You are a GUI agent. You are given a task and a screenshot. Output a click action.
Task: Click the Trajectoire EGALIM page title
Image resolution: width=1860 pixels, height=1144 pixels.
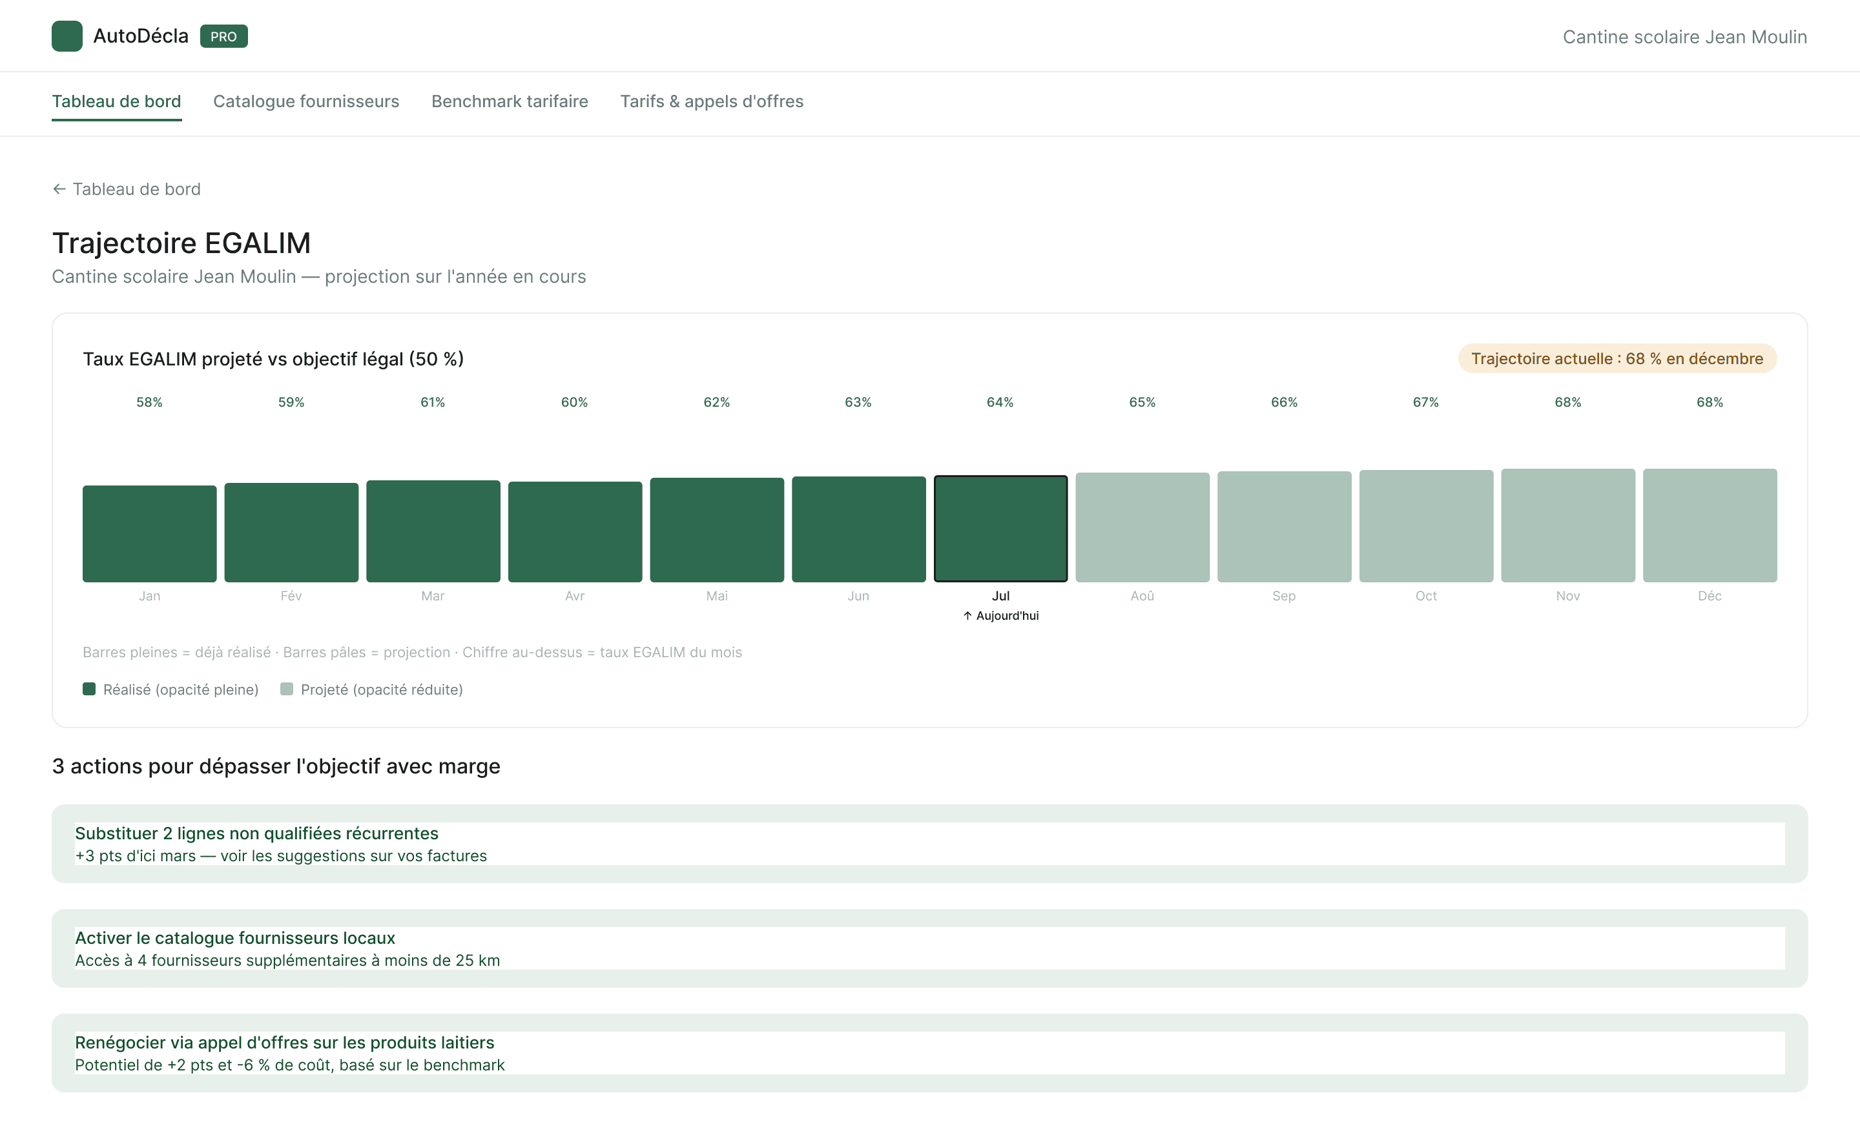pyautogui.click(x=181, y=243)
